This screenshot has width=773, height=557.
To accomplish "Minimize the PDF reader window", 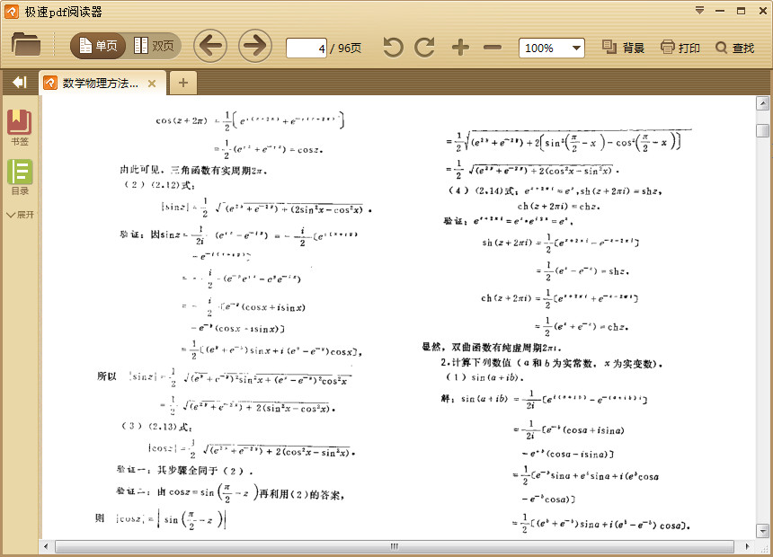I will pyautogui.click(x=720, y=11).
